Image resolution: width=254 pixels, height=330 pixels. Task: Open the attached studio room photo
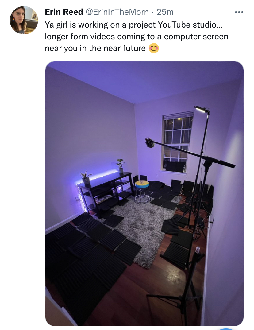(x=144, y=193)
